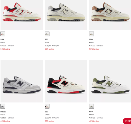Click the BB550 product title link
131x124 pixels.
[x=3, y=112]
